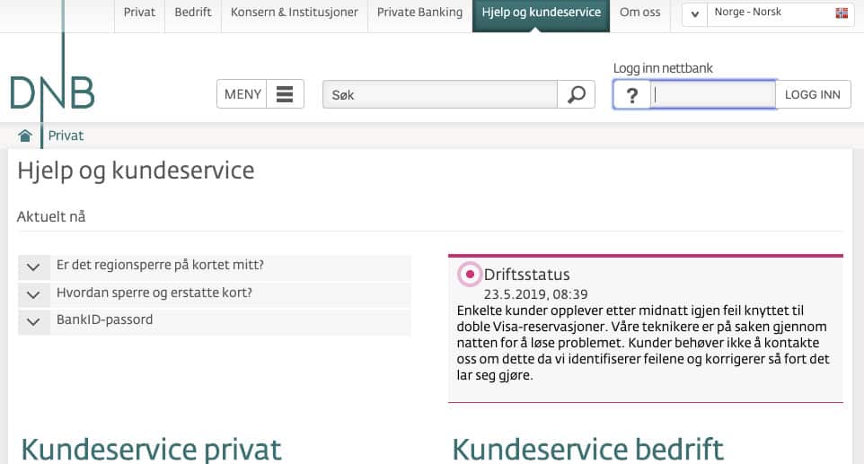The height and width of the screenshot is (464, 864).
Task: Expand 'Hvordan sperre og erstatte kort?'
Action: (33, 293)
